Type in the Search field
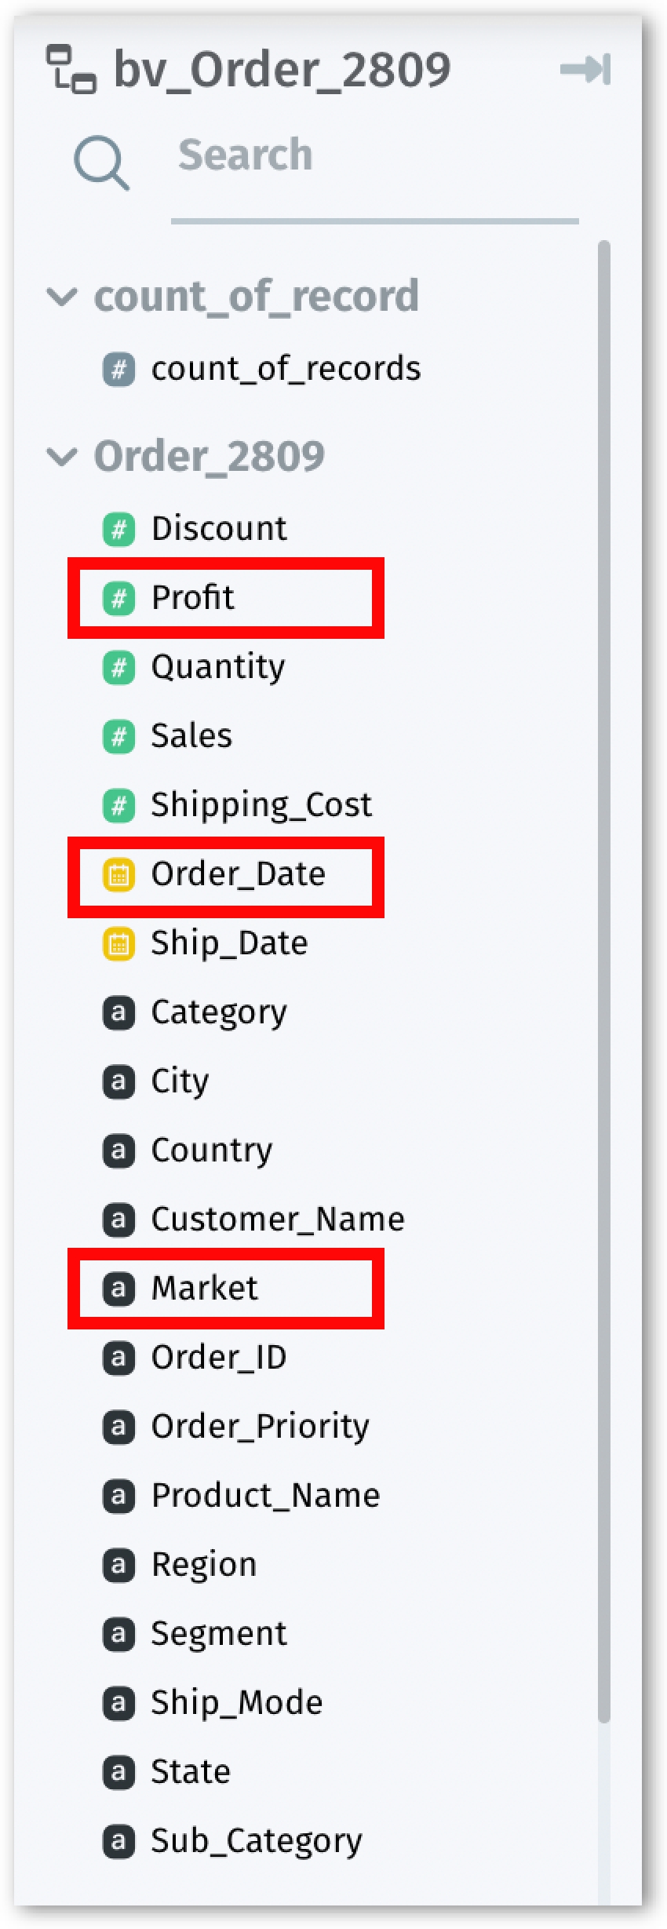The image size is (667, 1929). [374, 155]
